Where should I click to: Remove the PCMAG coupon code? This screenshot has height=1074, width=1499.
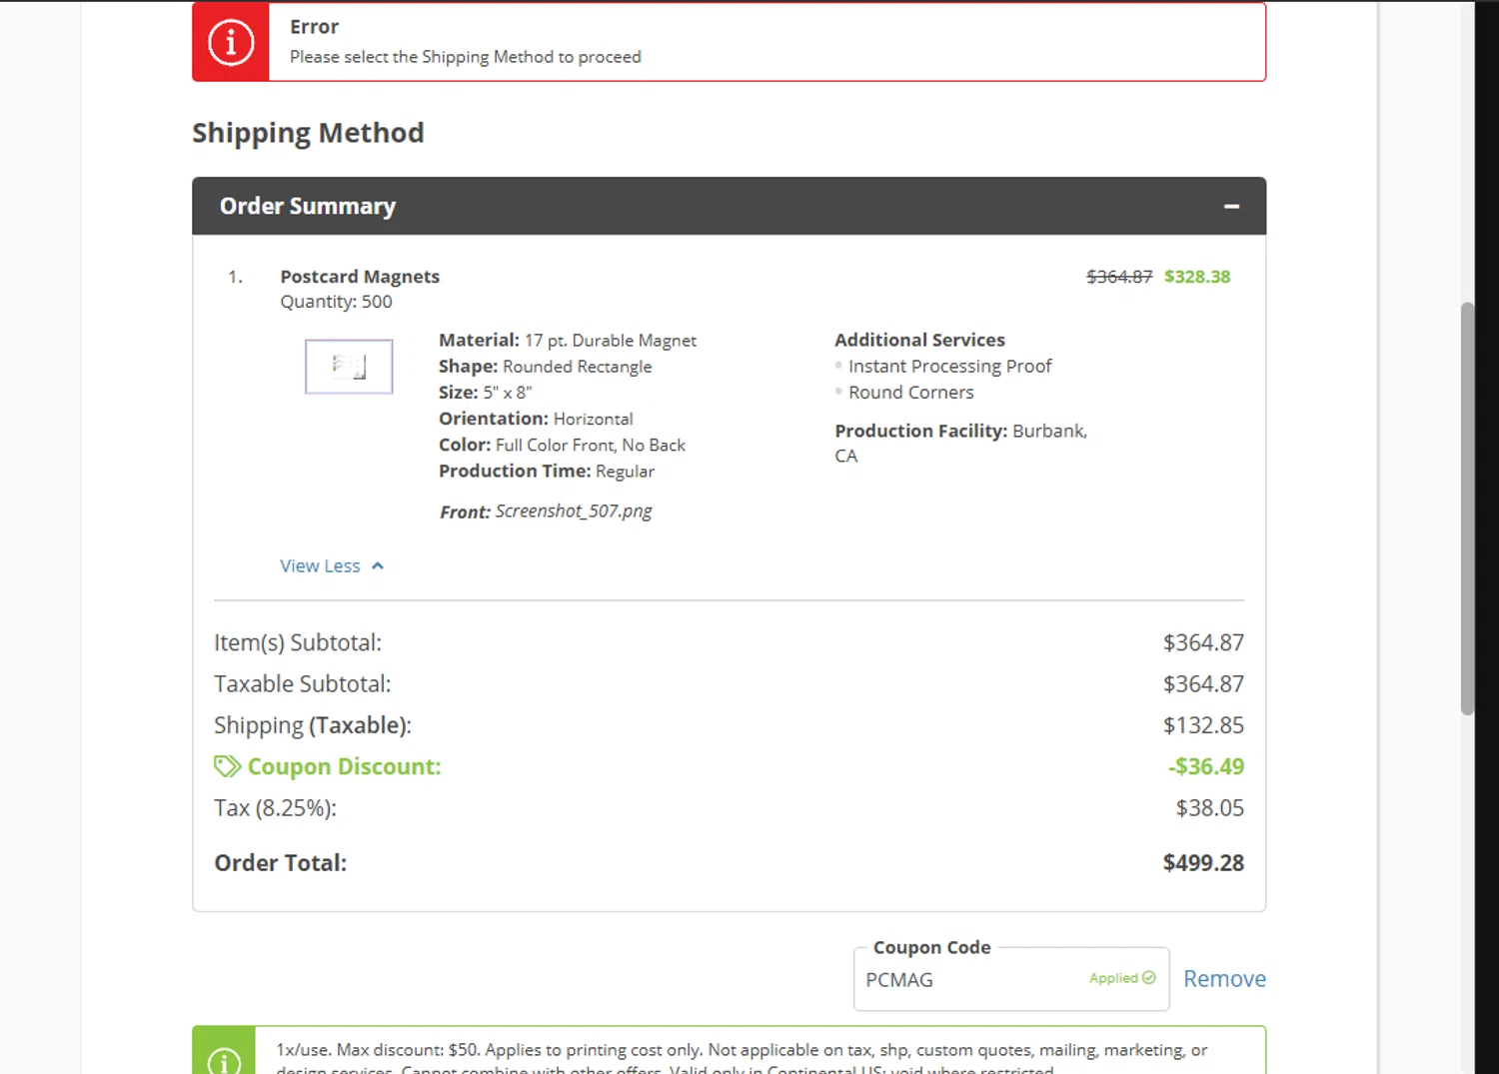1224,979
